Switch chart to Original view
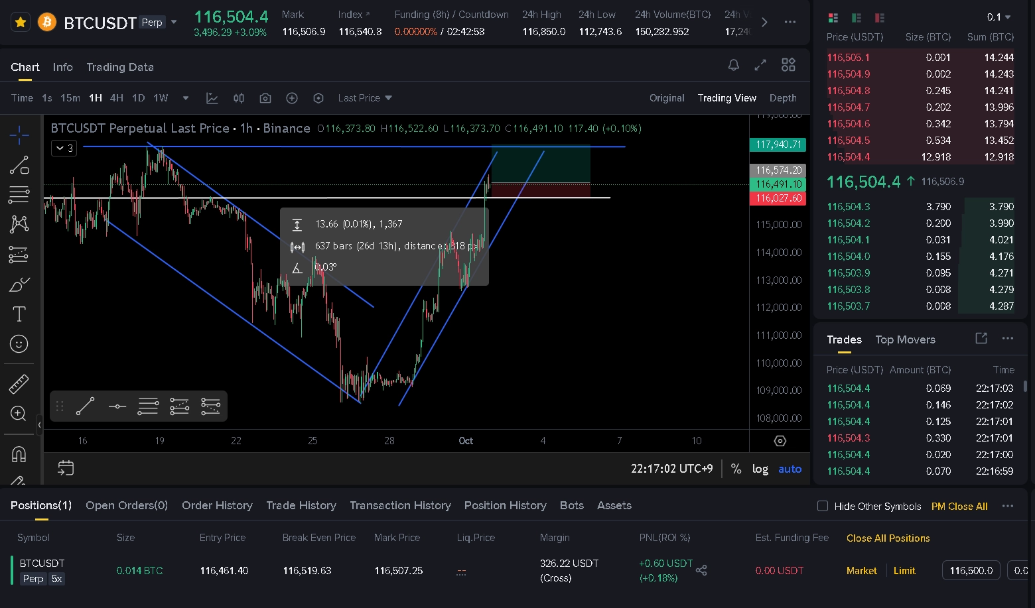The height and width of the screenshot is (608, 1035). 667,98
